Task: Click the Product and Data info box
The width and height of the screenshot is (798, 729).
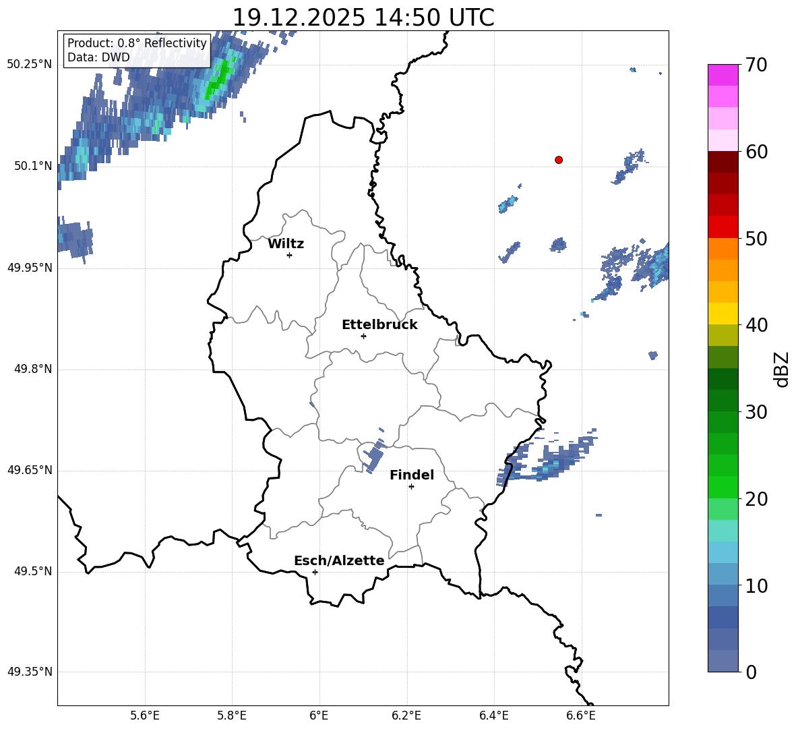Action: click(x=137, y=51)
